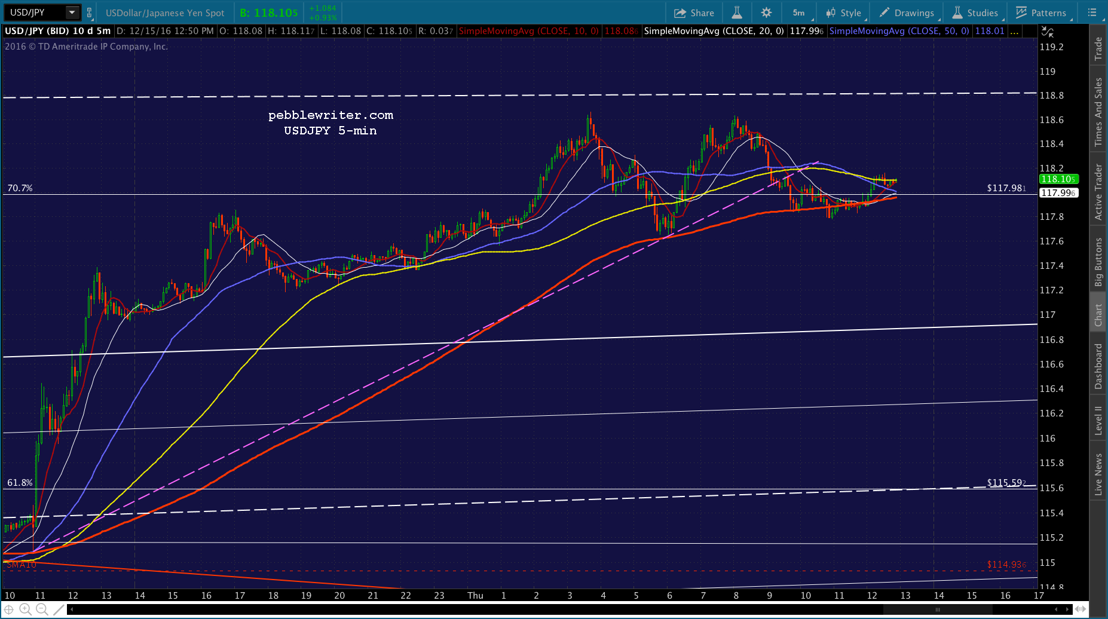Share the chart via Share button

point(693,13)
